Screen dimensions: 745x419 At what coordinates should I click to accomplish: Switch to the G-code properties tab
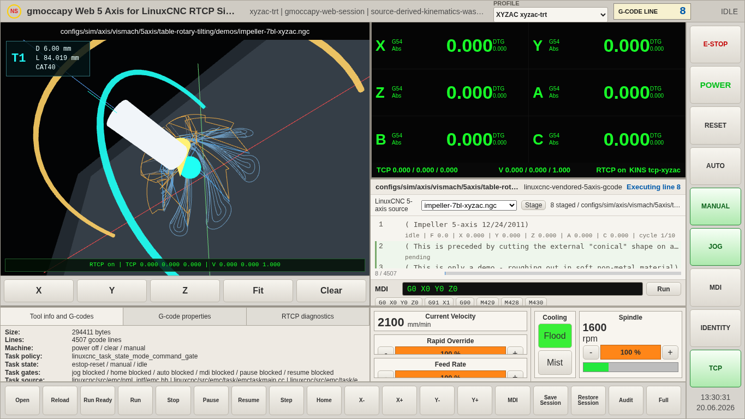[x=184, y=316]
